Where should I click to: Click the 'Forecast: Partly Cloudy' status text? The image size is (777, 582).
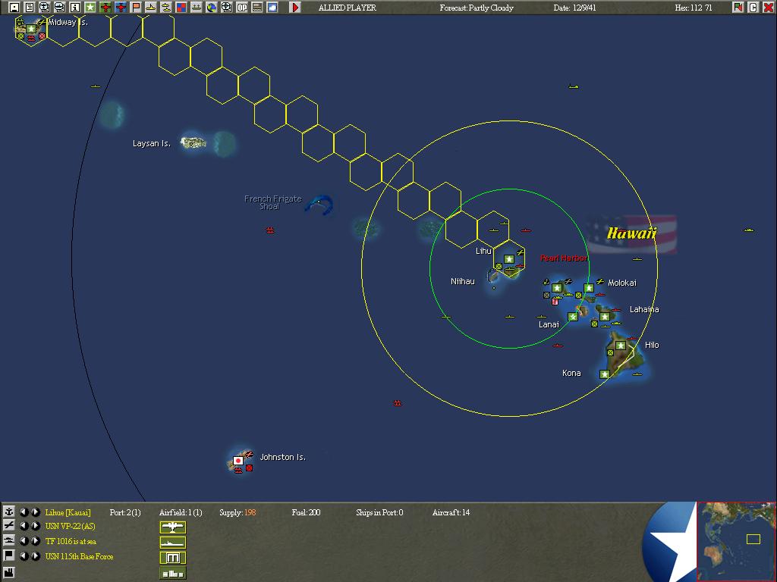(477, 8)
